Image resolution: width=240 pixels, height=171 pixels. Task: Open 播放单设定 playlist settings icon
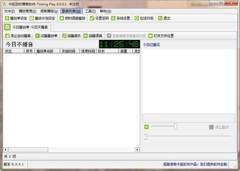[x=7, y=18]
